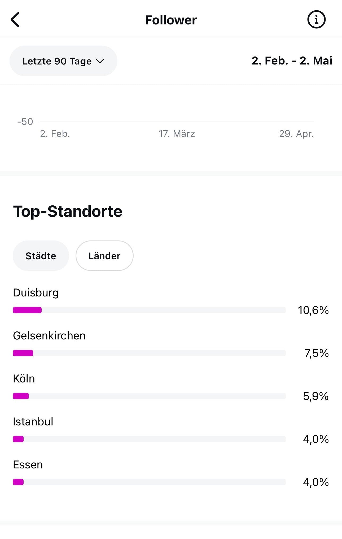Tap the back arrow icon
Viewport: 342px width, 539px height.
point(15,20)
